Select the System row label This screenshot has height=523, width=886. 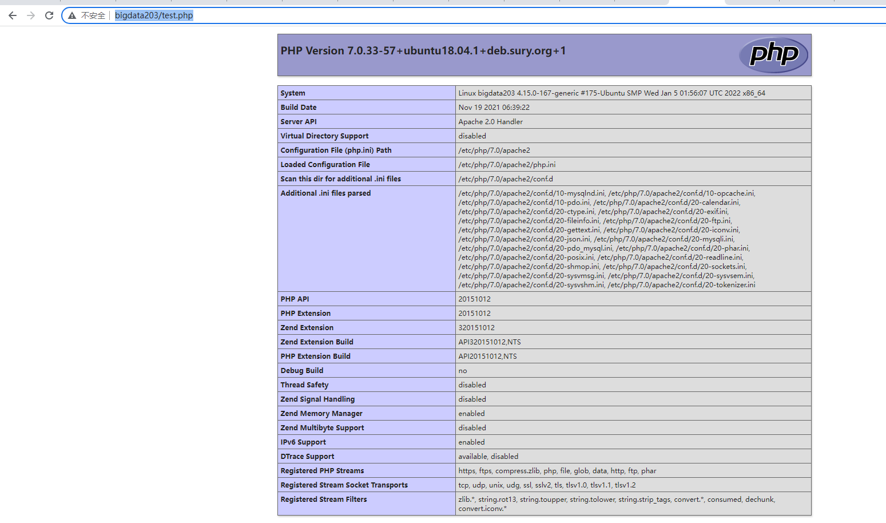(x=293, y=93)
